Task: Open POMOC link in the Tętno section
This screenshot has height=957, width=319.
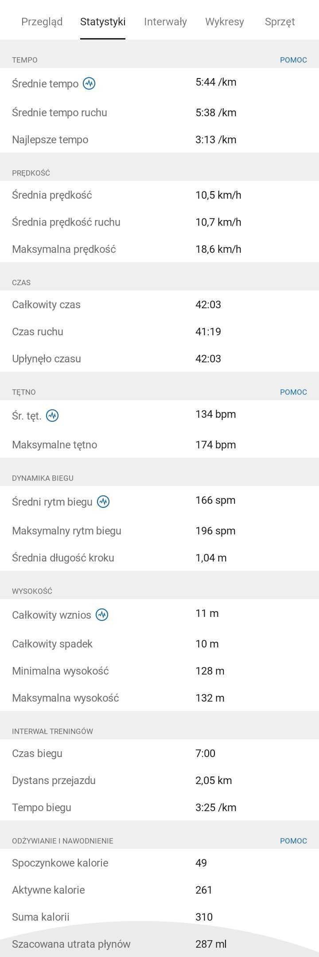Action: 293,392
